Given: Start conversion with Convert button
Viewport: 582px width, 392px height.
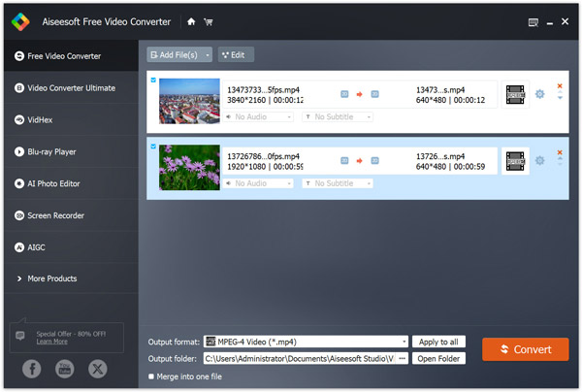Looking at the screenshot, I should point(525,349).
